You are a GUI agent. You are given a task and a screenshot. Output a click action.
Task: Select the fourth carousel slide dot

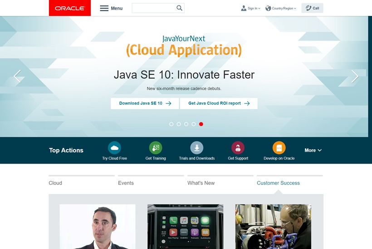point(194,124)
